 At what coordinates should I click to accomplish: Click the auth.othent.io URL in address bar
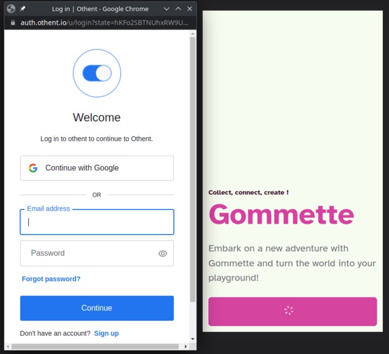[x=104, y=23]
